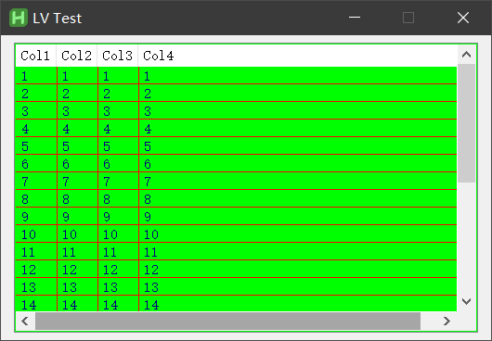
Task: Select cell 2 in Col1
Action: pyautogui.click(x=36, y=94)
